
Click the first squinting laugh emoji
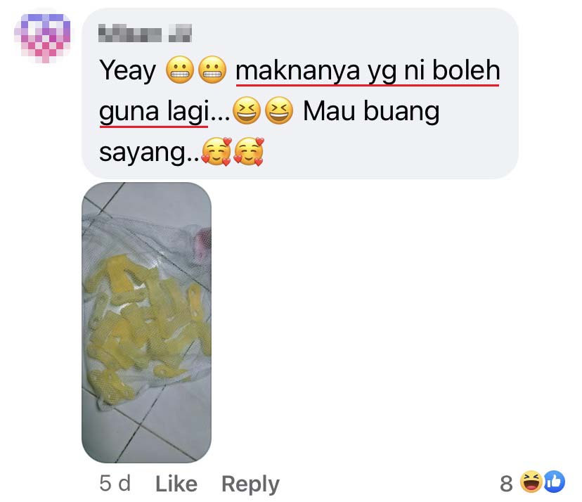(247, 110)
